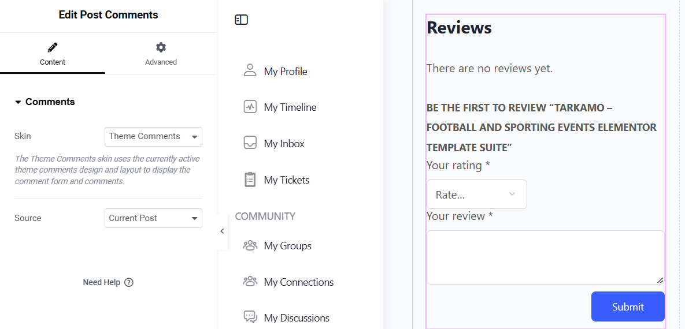685x329 pixels.
Task: Click the My Profile person icon
Action: click(250, 71)
